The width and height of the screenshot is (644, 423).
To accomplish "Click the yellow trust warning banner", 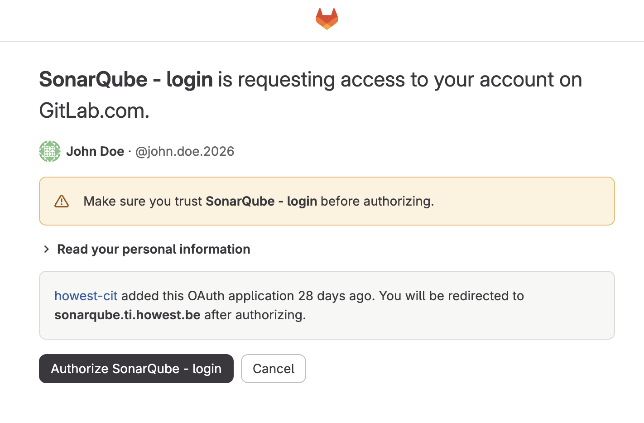I will [327, 201].
